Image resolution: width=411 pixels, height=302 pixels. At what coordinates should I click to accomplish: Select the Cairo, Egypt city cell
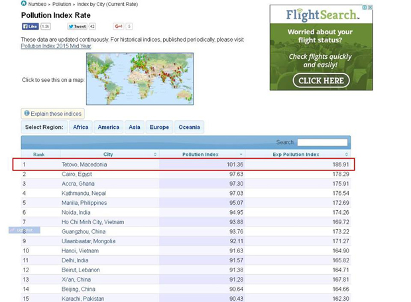click(x=77, y=174)
